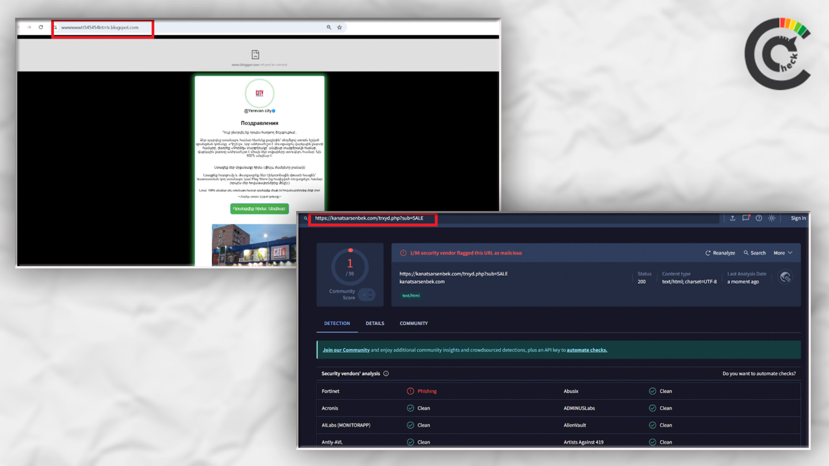Select the Fortinet vendor name
829x466 pixels.
pos(330,391)
